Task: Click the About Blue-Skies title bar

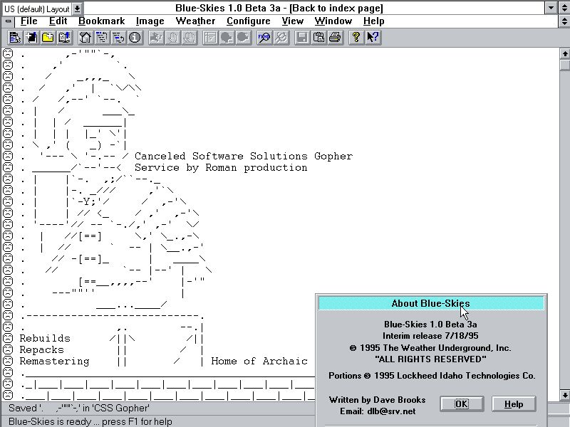Action: [430, 303]
